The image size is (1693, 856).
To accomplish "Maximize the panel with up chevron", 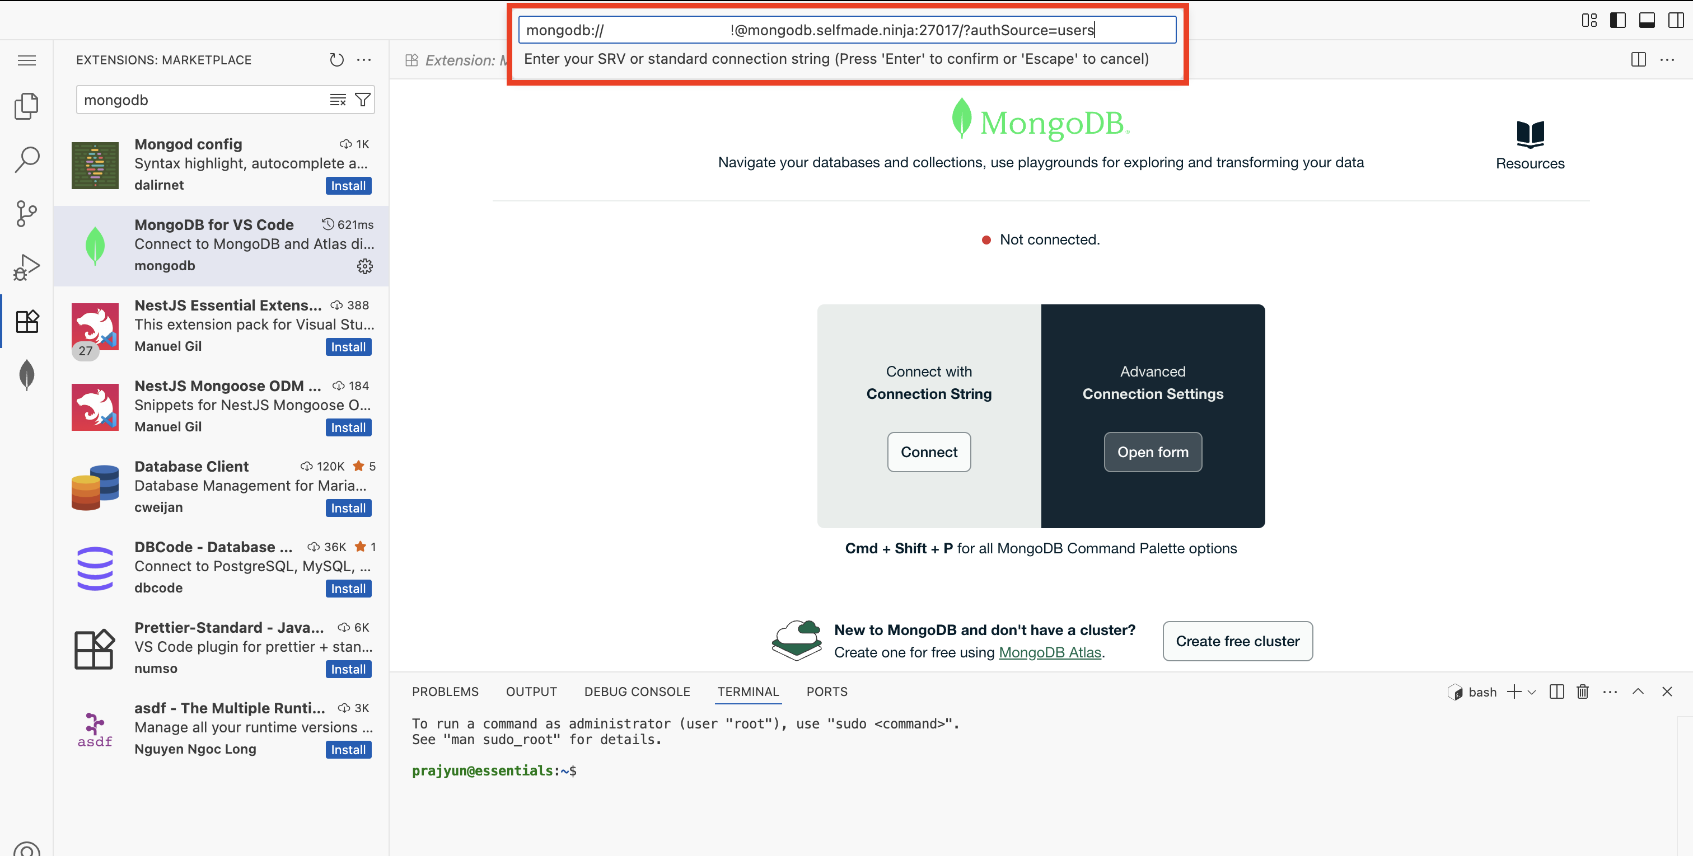I will click(x=1639, y=692).
